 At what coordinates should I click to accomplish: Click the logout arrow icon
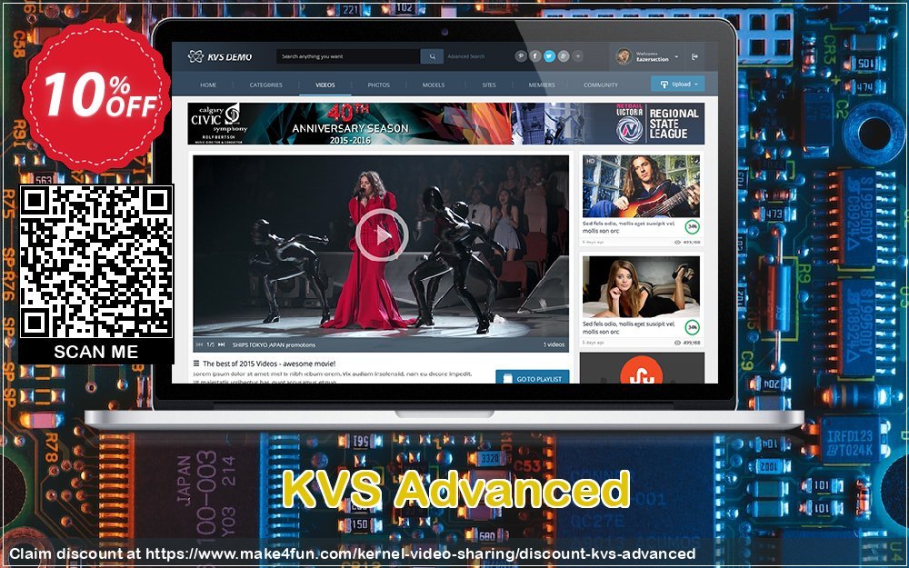694,56
